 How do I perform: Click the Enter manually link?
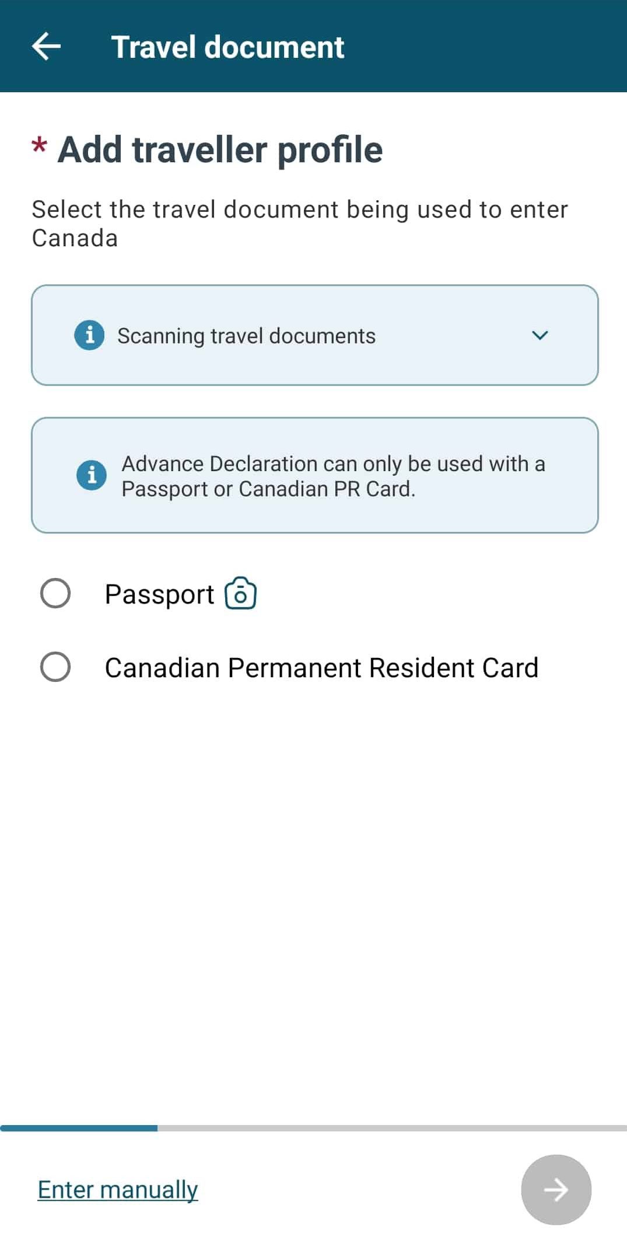116,1190
